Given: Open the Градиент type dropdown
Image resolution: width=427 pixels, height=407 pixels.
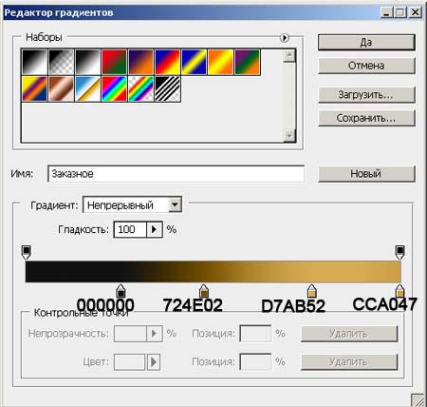Looking at the screenshot, I should pos(133,205).
